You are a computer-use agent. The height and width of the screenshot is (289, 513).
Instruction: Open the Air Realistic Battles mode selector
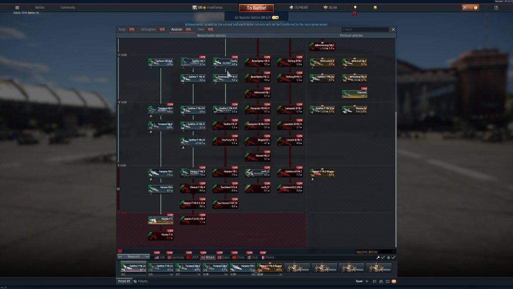click(x=256, y=17)
